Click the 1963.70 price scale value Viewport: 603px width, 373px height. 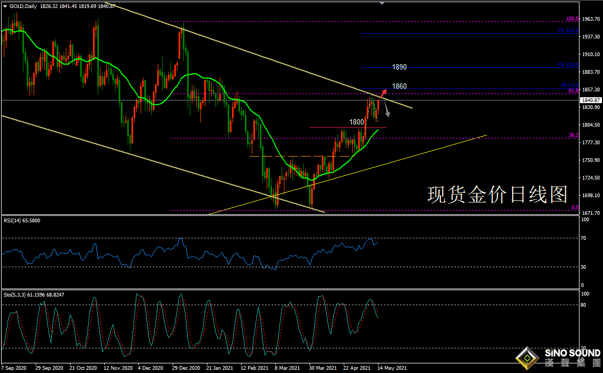click(591, 19)
